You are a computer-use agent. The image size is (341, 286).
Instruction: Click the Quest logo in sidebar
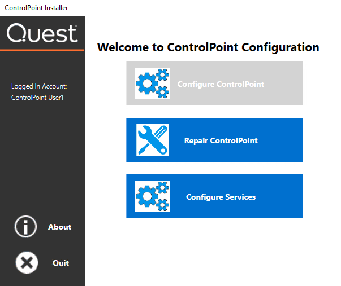pyautogui.click(x=42, y=34)
